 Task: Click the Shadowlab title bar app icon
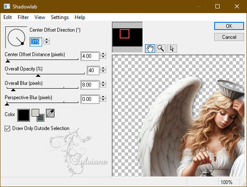7,6
